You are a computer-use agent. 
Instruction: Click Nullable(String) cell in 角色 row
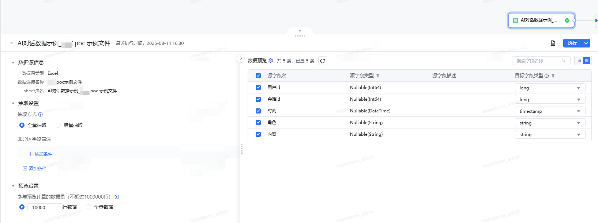tap(366, 123)
